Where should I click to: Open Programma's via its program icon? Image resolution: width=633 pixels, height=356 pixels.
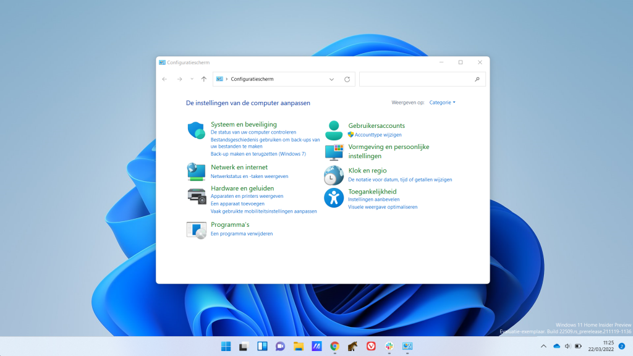[x=196, y=229]
